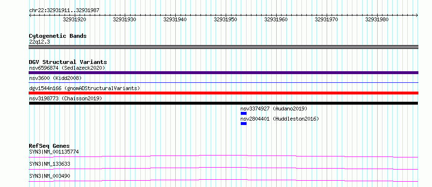Click the ruler position 32931950
This screenshot has height=187, width=432.
pos(225,19)
